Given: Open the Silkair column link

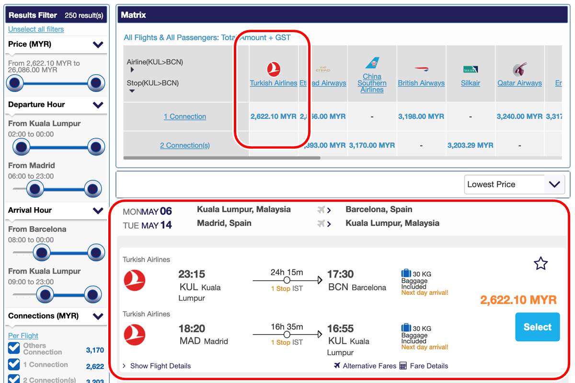Looking at the screenshot, I should point(471,83).
